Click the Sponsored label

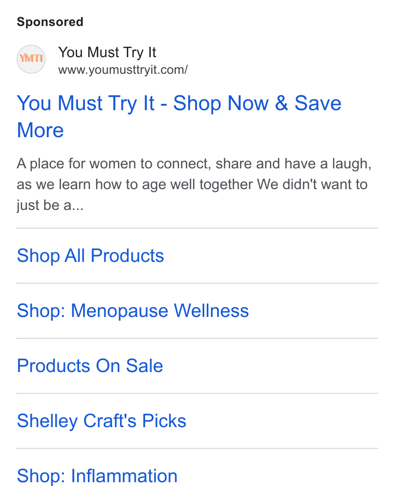pyautogui.click(x=50, y=22)
